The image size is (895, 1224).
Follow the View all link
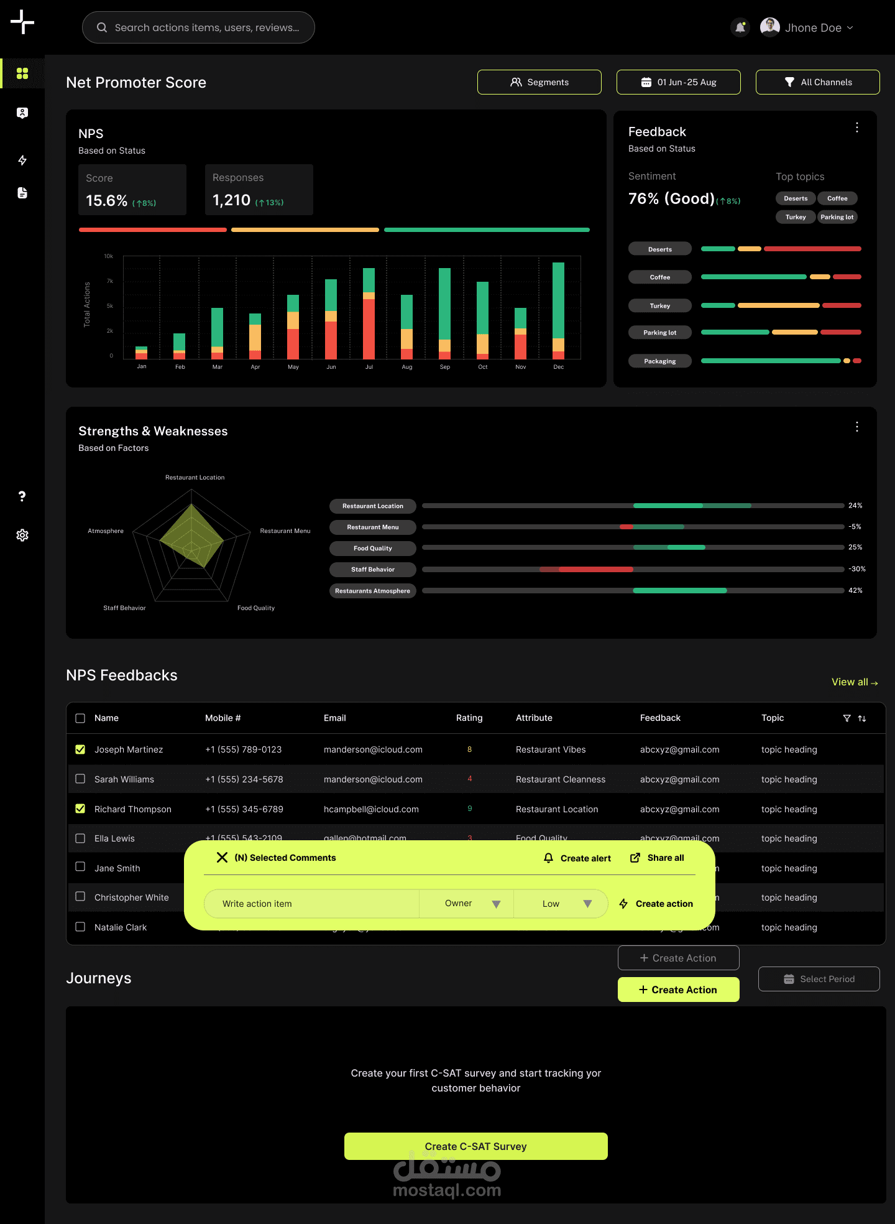tap(855, 682)
